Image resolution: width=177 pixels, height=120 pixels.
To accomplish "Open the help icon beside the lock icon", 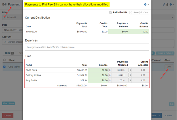I will tap(171, 5).
